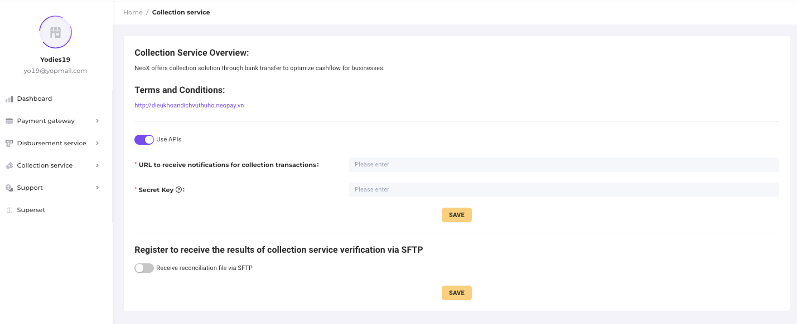The height and width of the screenshot is (324, 797).
Task: Click the Dashboard bar chart icon
Action: point(9,99)
